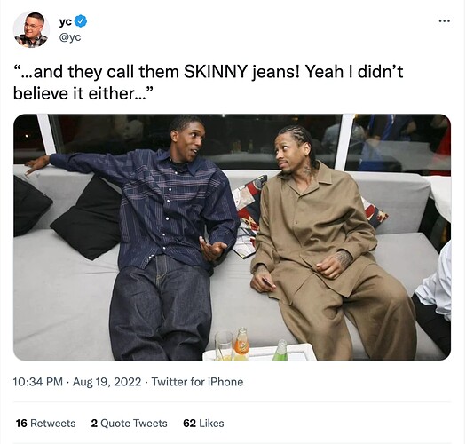
Task: Open the three-dot more options menu
Action: click(x=445, y=20)
